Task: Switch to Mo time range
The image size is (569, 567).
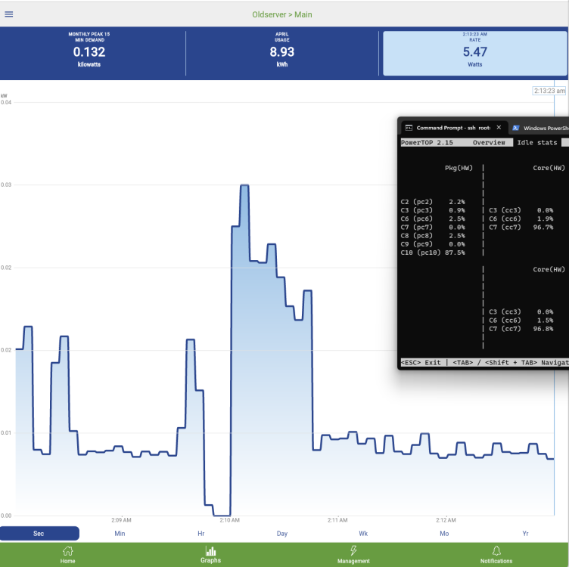Action: coord(444,533)
